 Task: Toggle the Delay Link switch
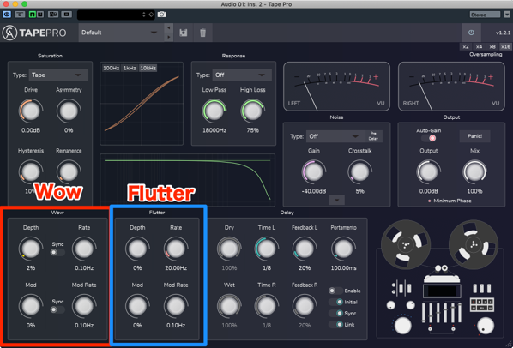(335, 325)
